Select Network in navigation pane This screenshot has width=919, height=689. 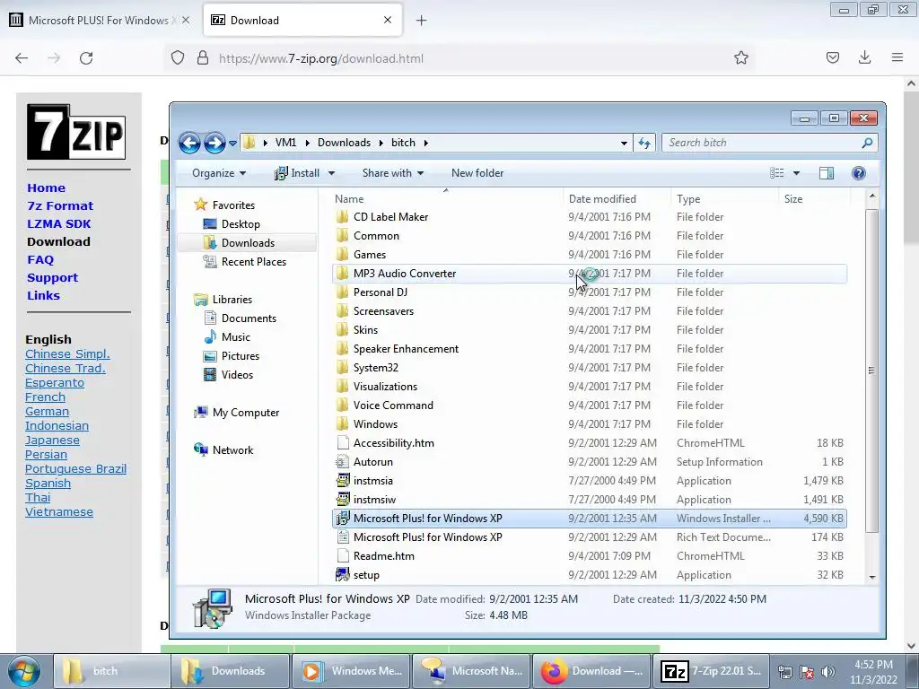tap(232, 450)
